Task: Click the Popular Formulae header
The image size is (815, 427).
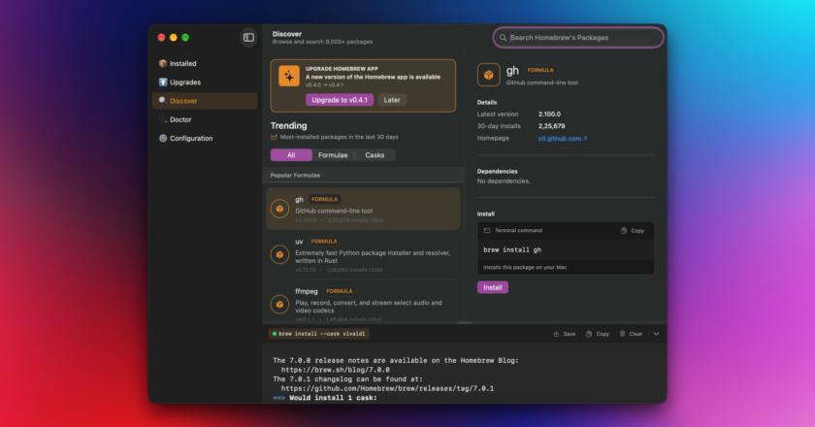Action: (295, 176)
